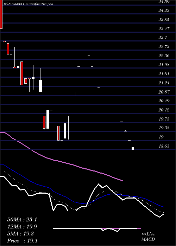This screenshot has width=176, height=246.
Task: Click the 23.1 price axis label
Action: (163, 38)
